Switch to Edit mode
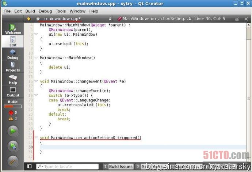Viewport: 252px width, 172px height. click(x=13, y=41)
